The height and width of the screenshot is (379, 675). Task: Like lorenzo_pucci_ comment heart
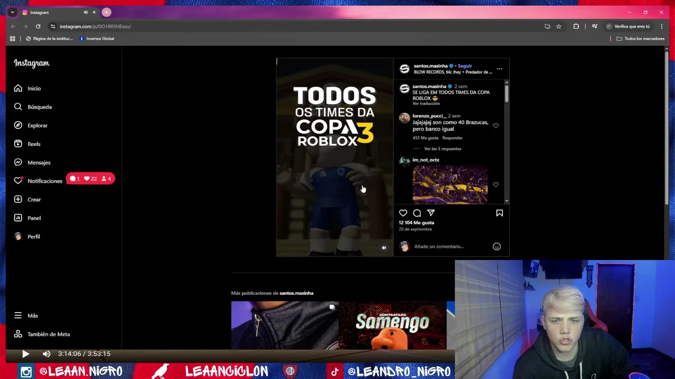coord(496,125)
